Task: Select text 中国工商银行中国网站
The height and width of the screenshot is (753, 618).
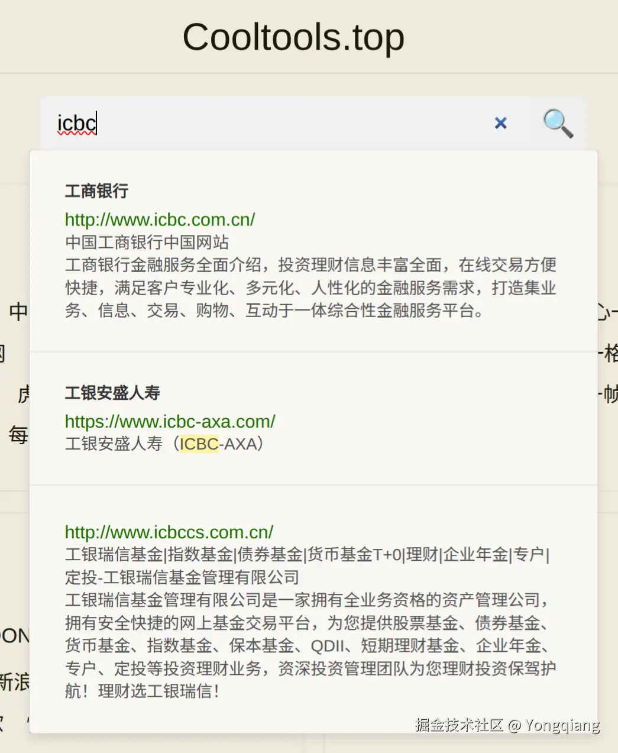Action: (147, 242)
